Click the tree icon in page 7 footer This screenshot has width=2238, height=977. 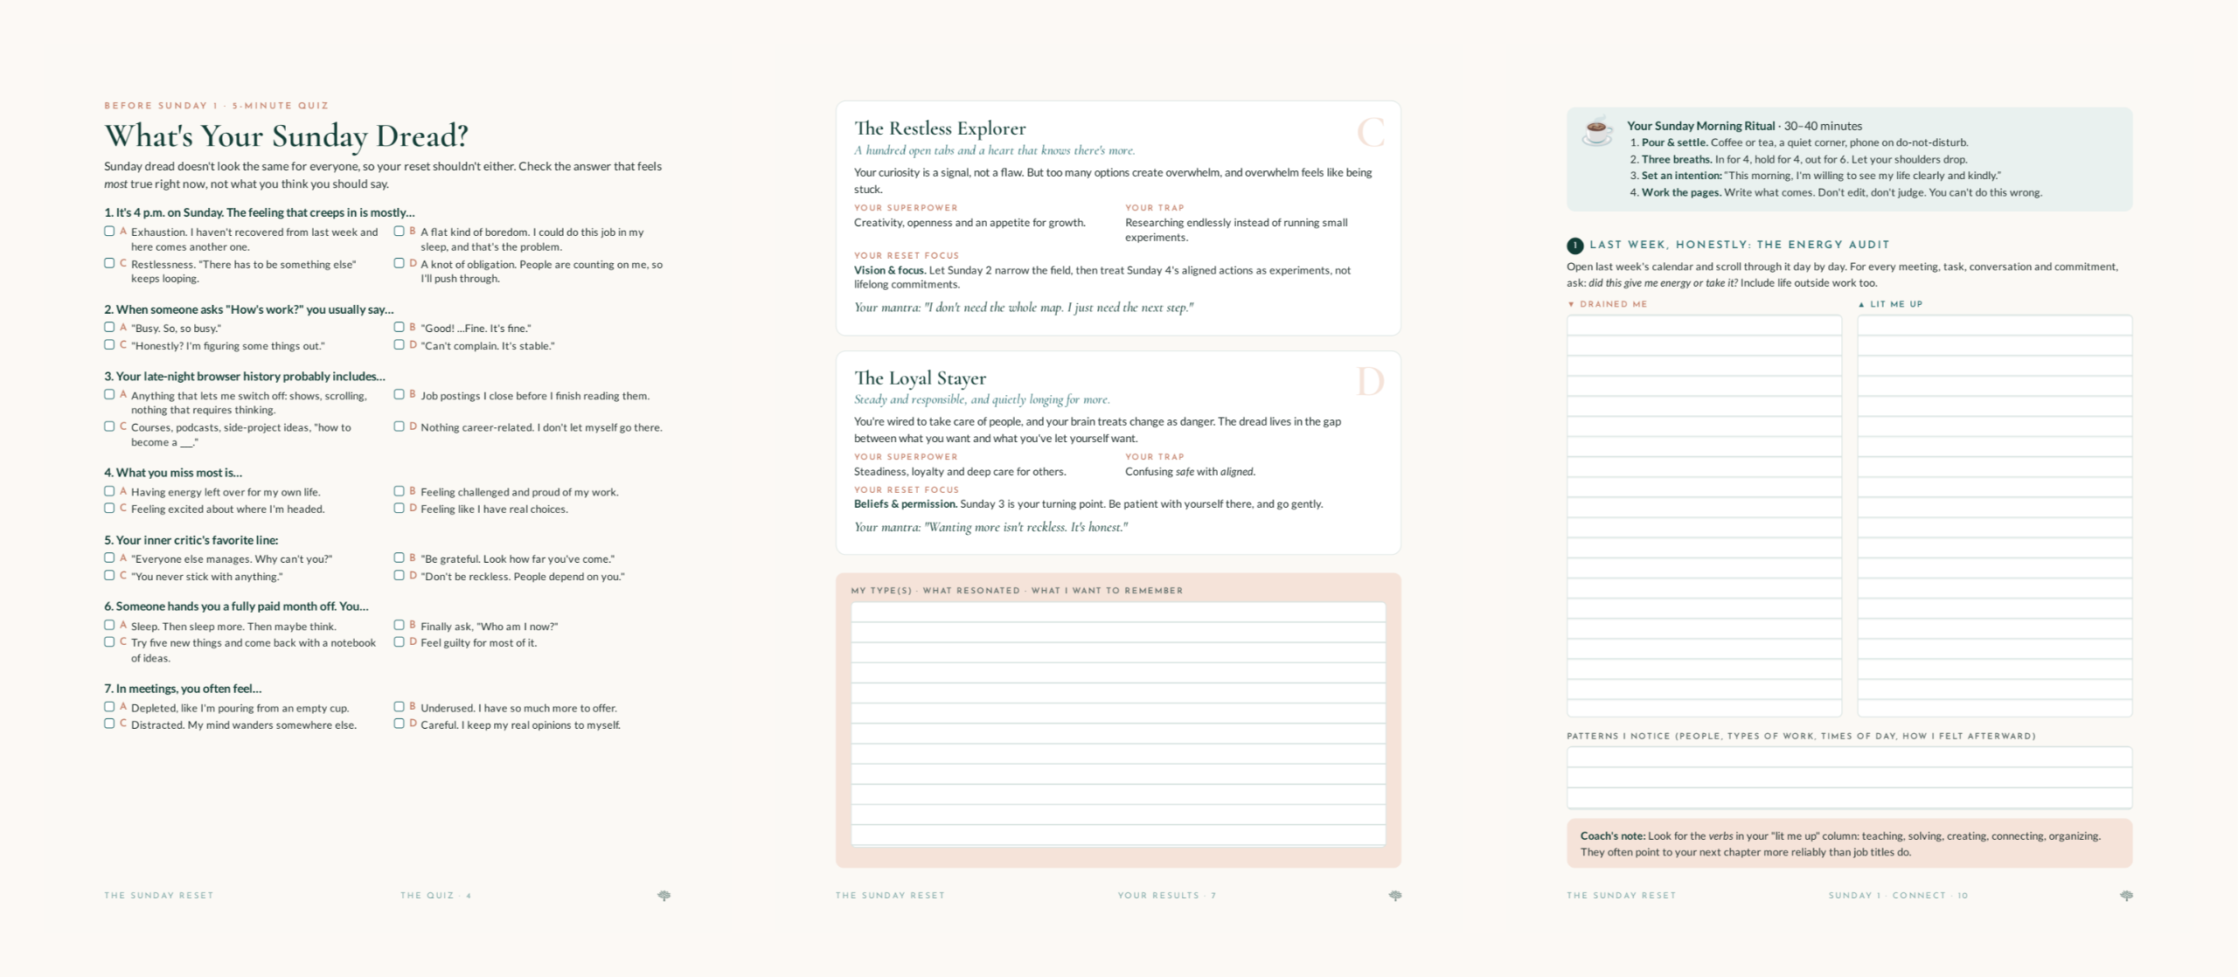click(1395, 896)
